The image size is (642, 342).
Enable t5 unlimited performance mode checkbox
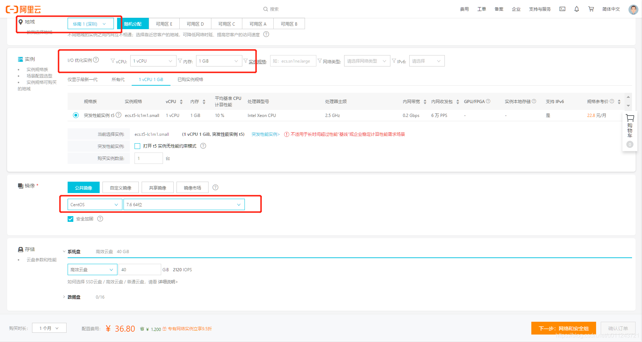click(137, 146)
